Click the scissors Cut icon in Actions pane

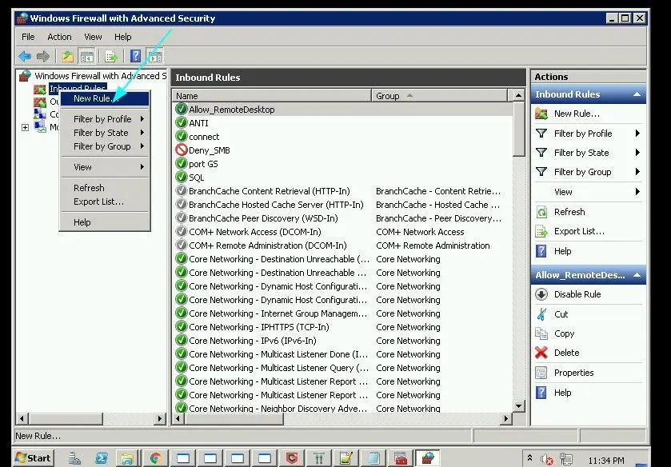pyautogui.click(x=541, y=314)
